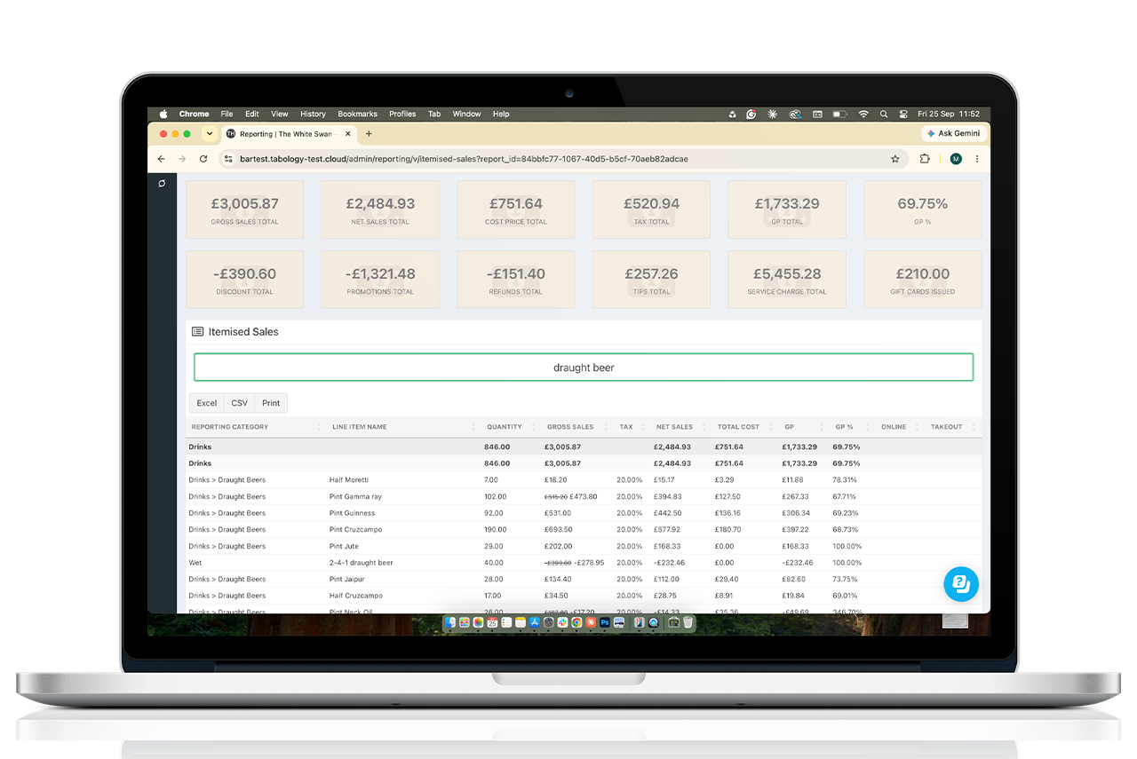
Task: Open the chat support bubble icon
Action: tap(961, 584)
